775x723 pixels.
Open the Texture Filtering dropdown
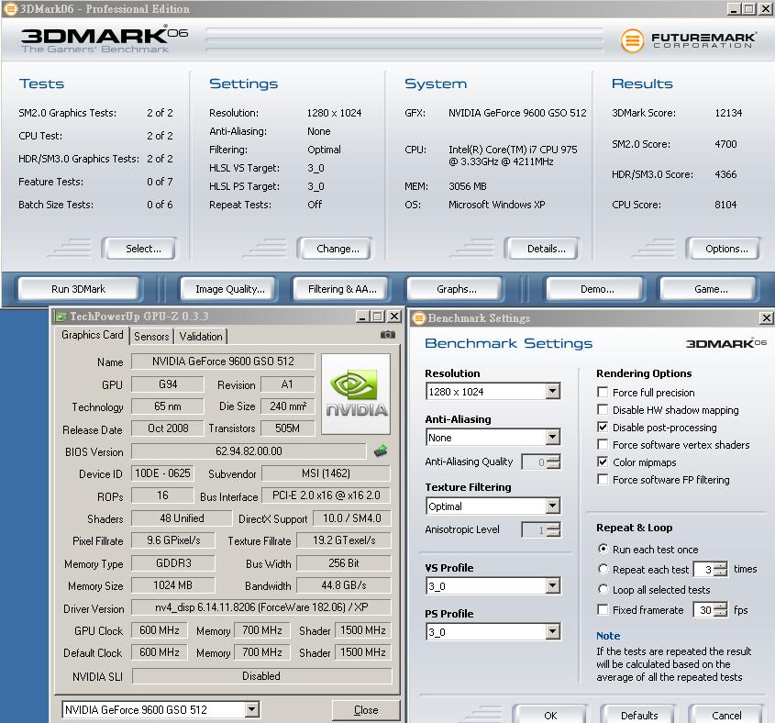(x=553, y=506)
